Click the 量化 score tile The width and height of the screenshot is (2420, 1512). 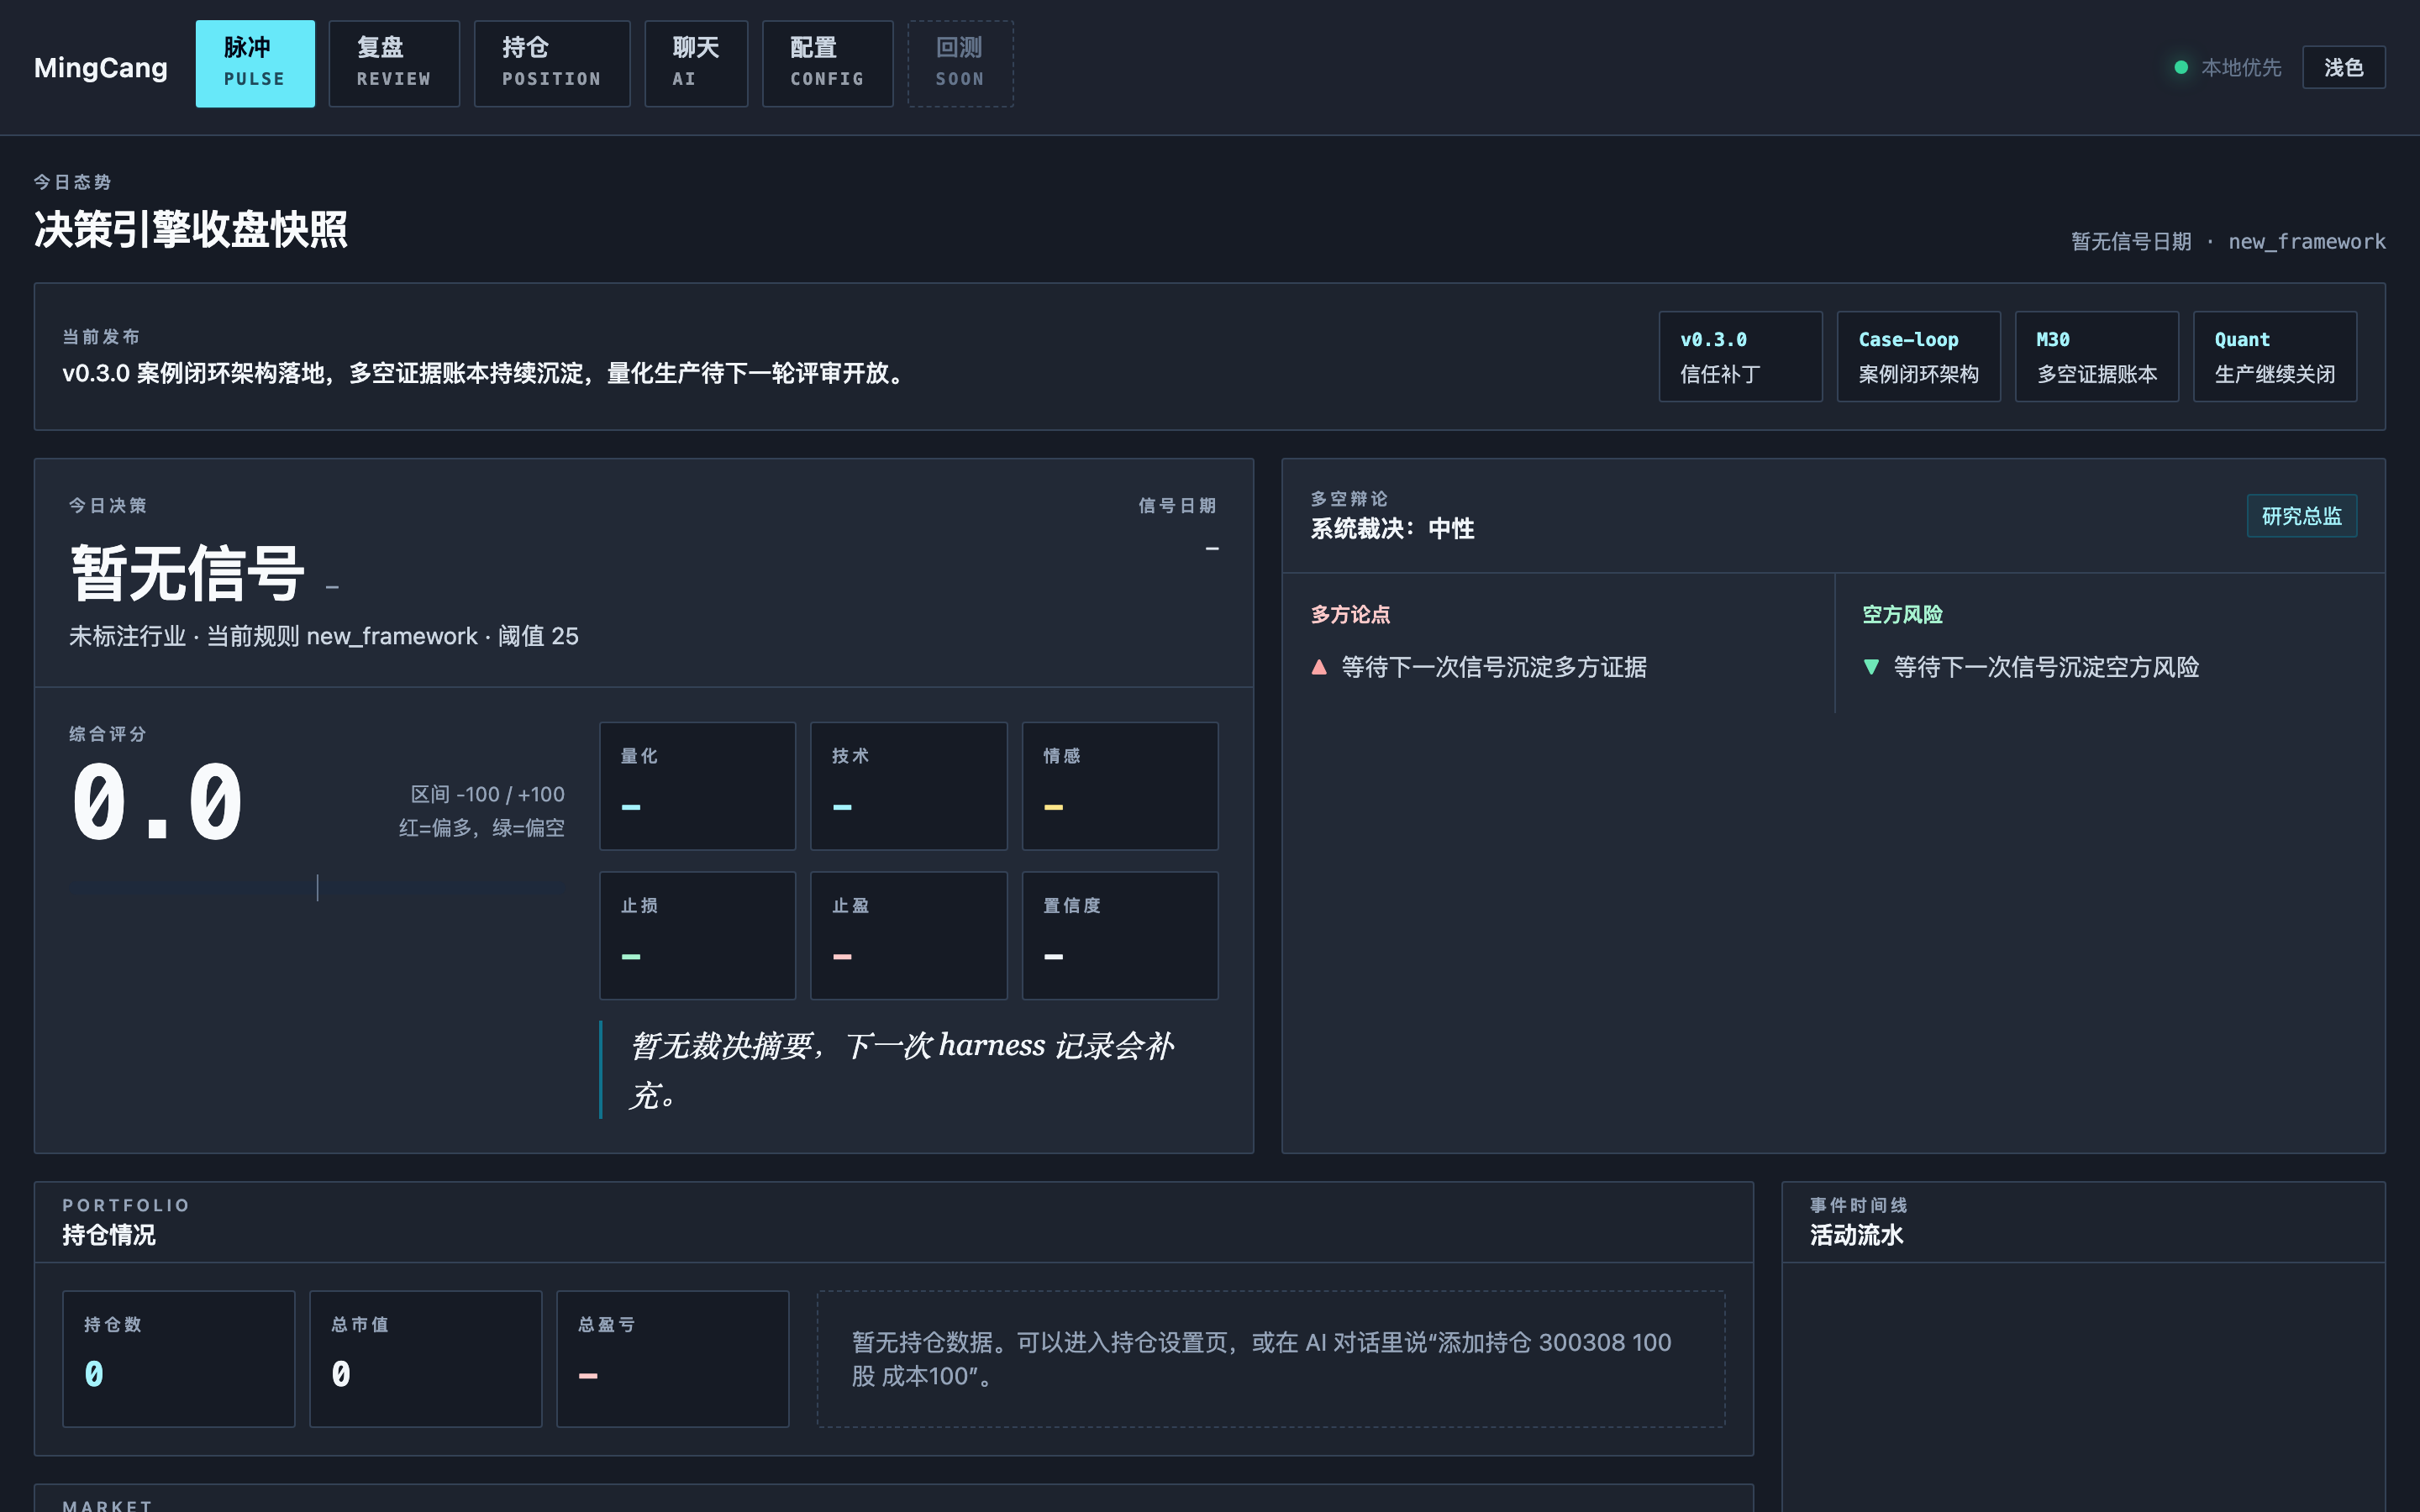[x=697, y=786]
